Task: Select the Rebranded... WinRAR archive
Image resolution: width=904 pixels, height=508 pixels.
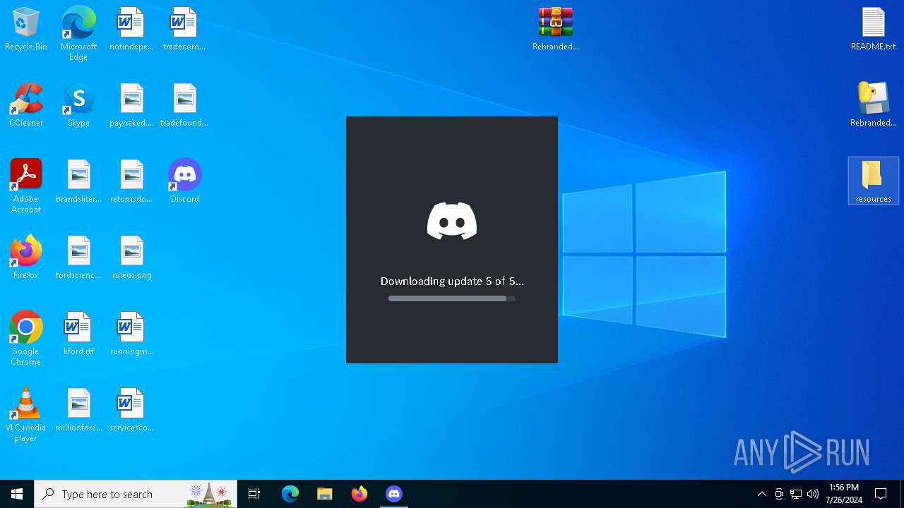Action: pyautogui.click(x=556, y=29)
